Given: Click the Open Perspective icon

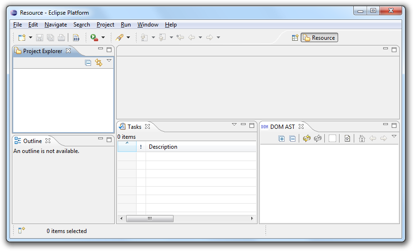Looking at the screenshot, I should (295, 38).
